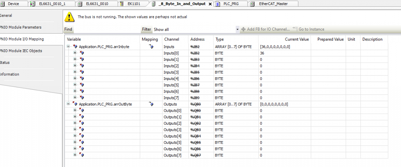401x167 pixels.
Task: Open the Filter 'Show all' dropdown
Action: click(x=237, y=29)
